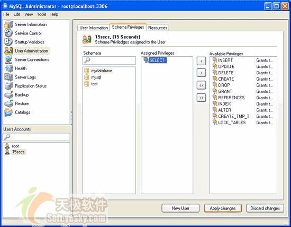Click the CREATE_TMP_T privilege icon

point(215,116)
